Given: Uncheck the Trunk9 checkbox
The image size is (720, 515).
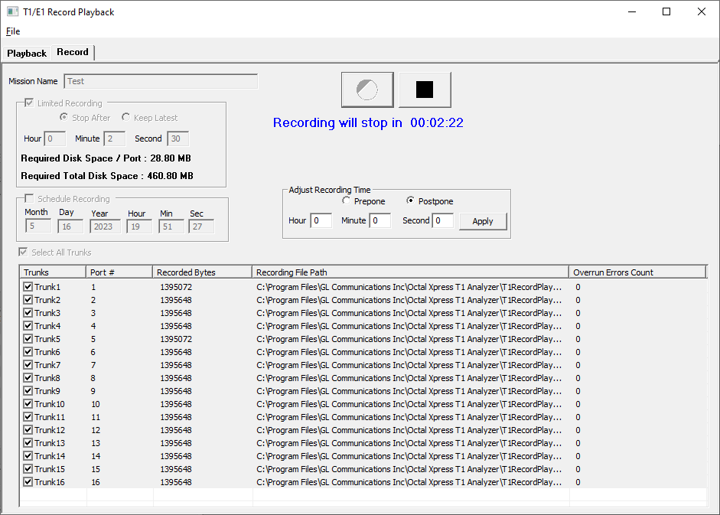Looking at the screenshot, I should 28,391.
